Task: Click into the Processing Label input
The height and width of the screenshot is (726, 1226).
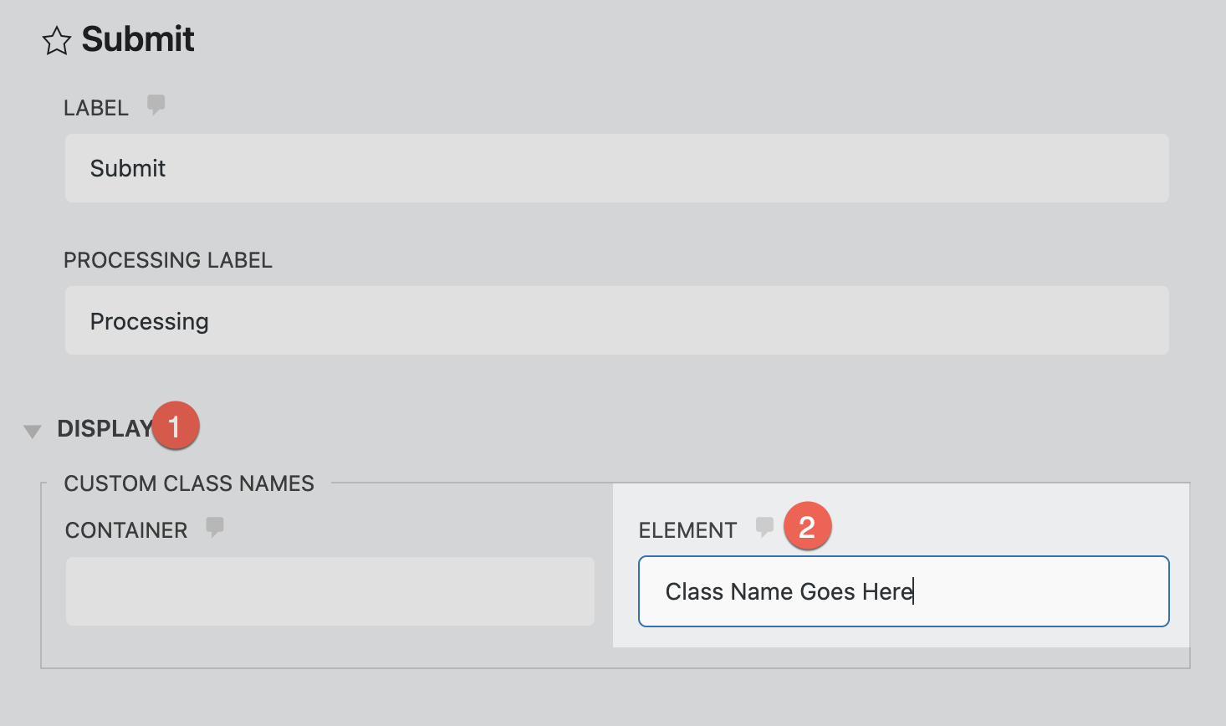Action: (616, 320)
